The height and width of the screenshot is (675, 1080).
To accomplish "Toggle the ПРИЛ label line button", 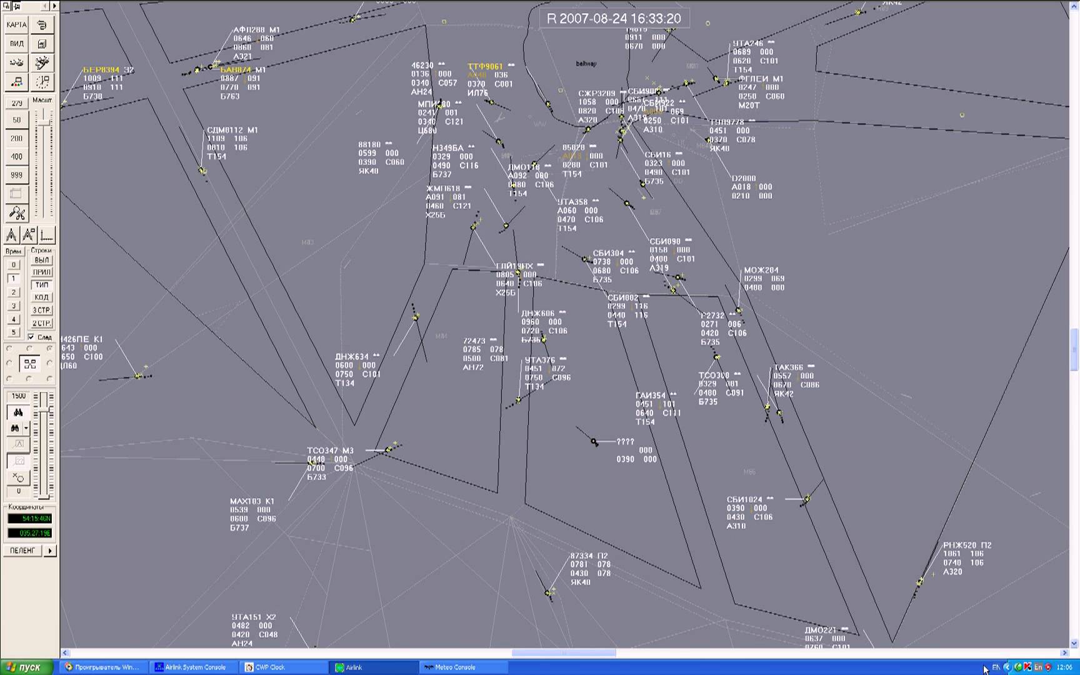I will pyautogui.click(x=42, y=272).
